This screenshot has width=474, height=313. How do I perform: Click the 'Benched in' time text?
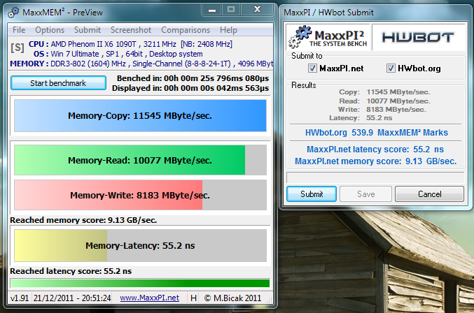coord(193,78)
